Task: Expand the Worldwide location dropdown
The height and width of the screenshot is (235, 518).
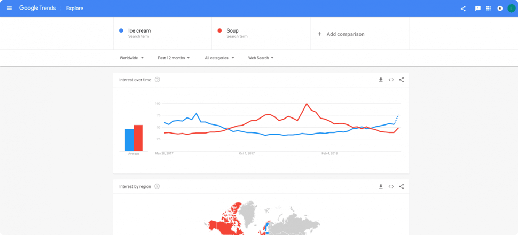Action: (131, 58)
